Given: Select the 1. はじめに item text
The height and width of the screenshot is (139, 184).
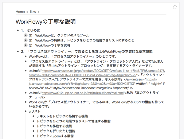Looking at the screenshot, I should click(x=30, y=30).
